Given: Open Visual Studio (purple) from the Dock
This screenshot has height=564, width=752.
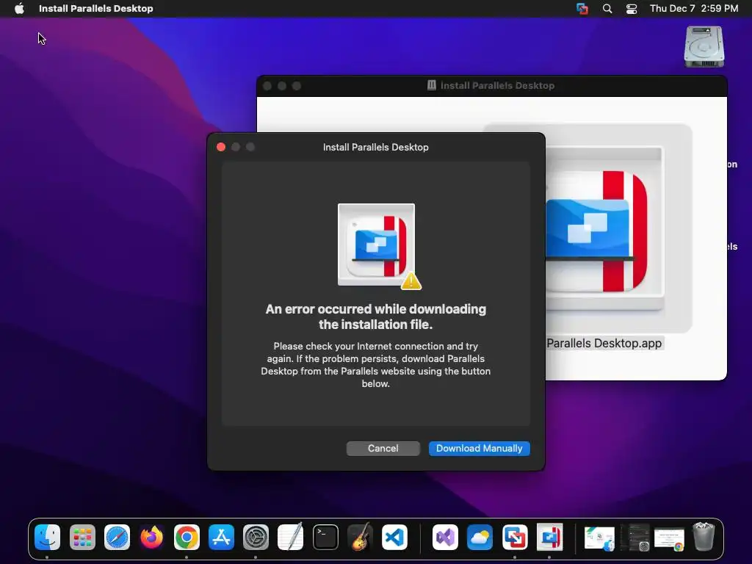Looking at the screenshot, I should (x=445, y=537).
